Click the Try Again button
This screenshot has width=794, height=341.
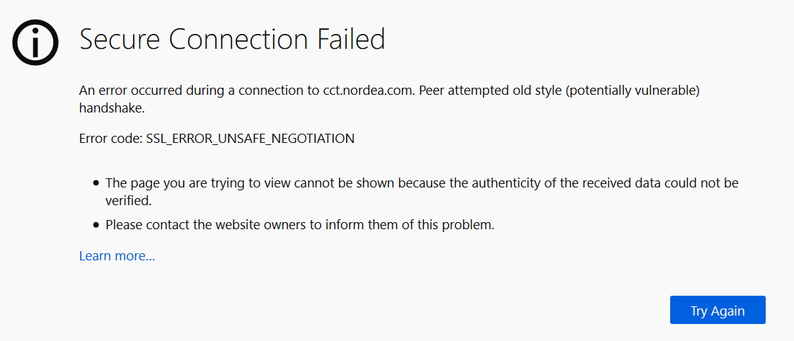[718, 310]
